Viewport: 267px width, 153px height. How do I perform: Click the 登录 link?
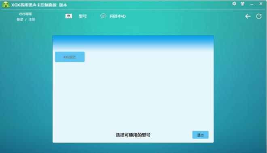[x=20, y=19]
